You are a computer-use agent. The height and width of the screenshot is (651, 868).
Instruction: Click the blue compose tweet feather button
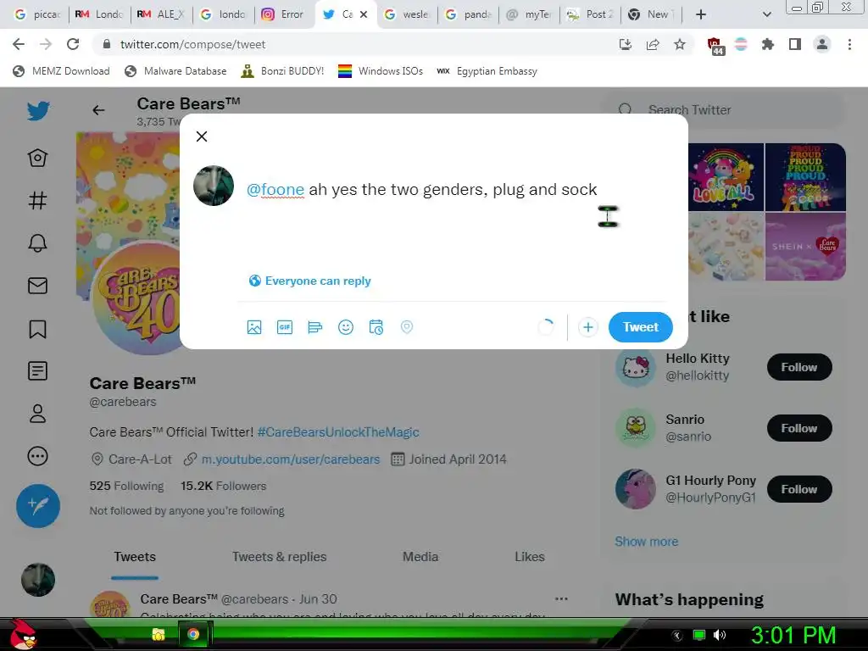pyautogui.click(x=38, y=505)
